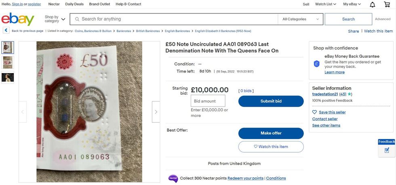Expand the Watch List menu

325,4
